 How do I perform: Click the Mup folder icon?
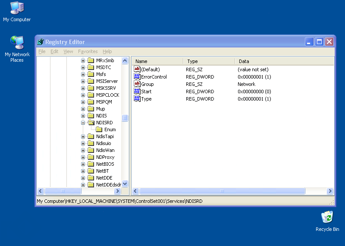[x=91, y=109]
